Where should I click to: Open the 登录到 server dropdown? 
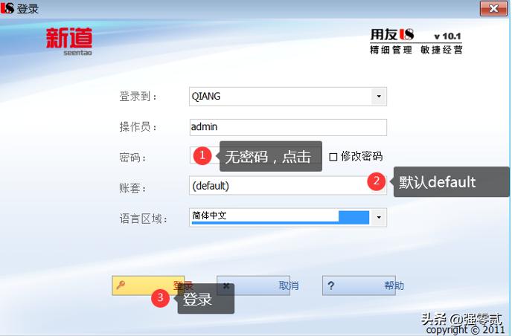(x=379, y=96)
